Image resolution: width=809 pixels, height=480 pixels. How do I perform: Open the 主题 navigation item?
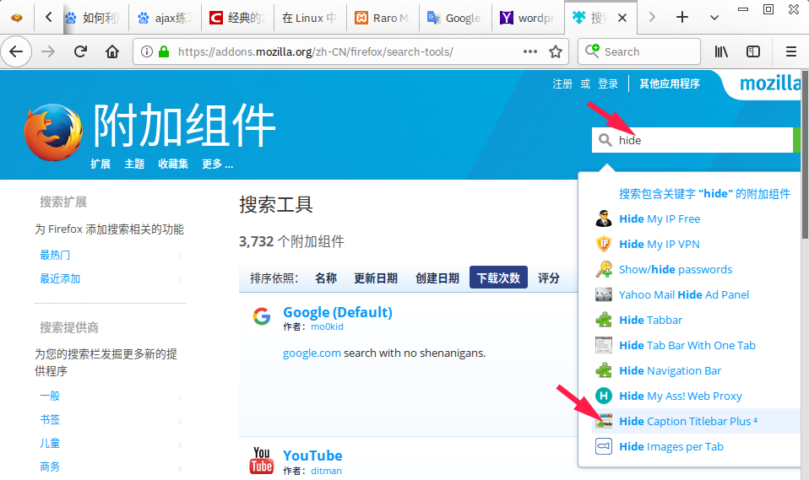point(134,164)
